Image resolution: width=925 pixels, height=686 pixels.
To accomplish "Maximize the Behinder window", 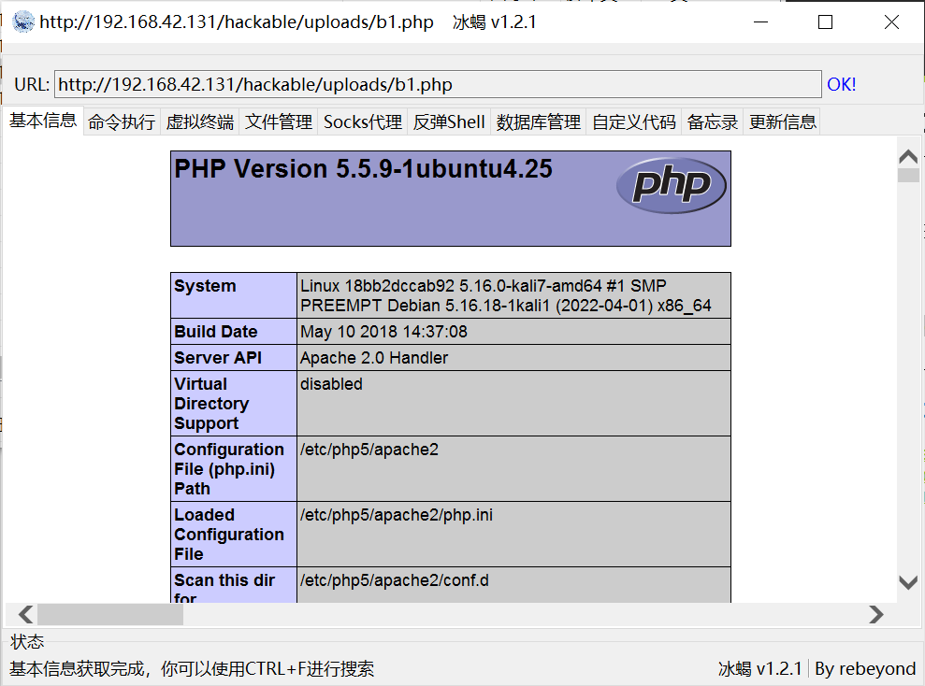I will (825, 22).
